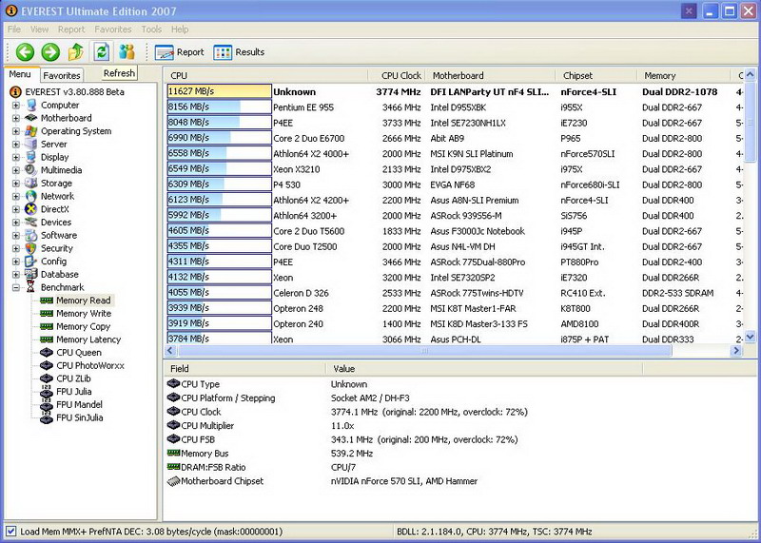This screenshot has height=543, width=761.
Task: Click the 8156 MB/s Pentium EE bar
Action: (x=219, y=107)
